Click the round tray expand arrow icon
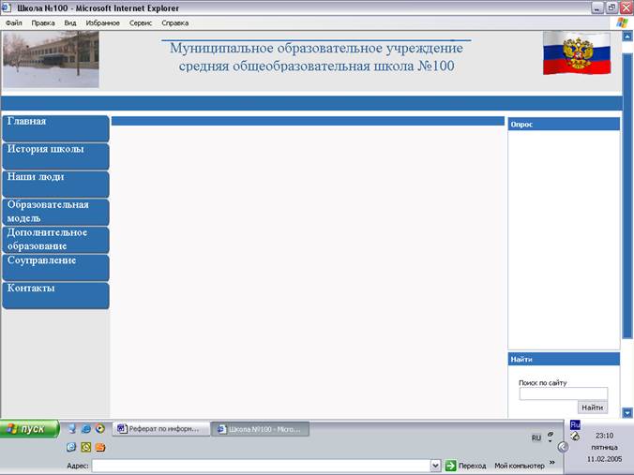The height and width of the screenshot is (475, 634). point(563,447)
